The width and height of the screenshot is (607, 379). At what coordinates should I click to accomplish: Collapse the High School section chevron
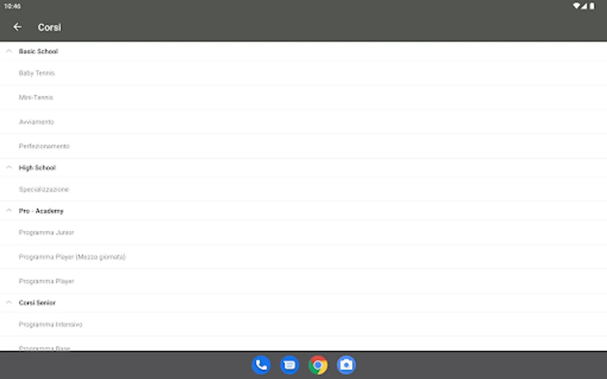(9, 168)
